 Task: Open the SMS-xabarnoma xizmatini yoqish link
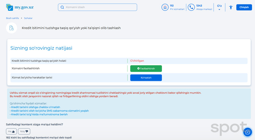[50, 111]
